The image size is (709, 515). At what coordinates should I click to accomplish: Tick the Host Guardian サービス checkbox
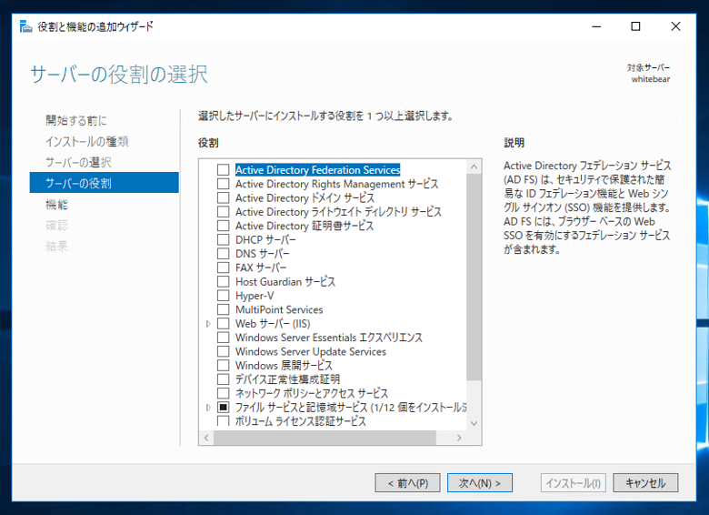point(223,281)
